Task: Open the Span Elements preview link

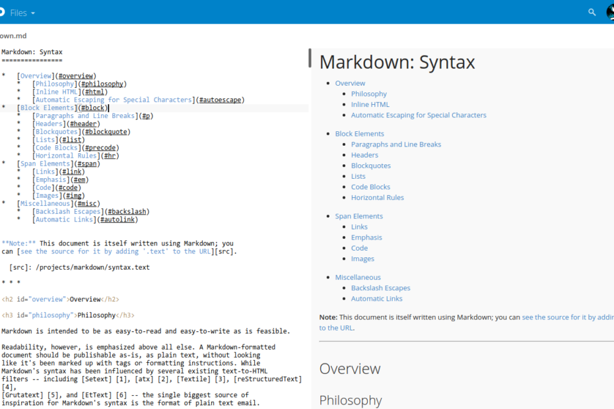Action: click(358, 216)
